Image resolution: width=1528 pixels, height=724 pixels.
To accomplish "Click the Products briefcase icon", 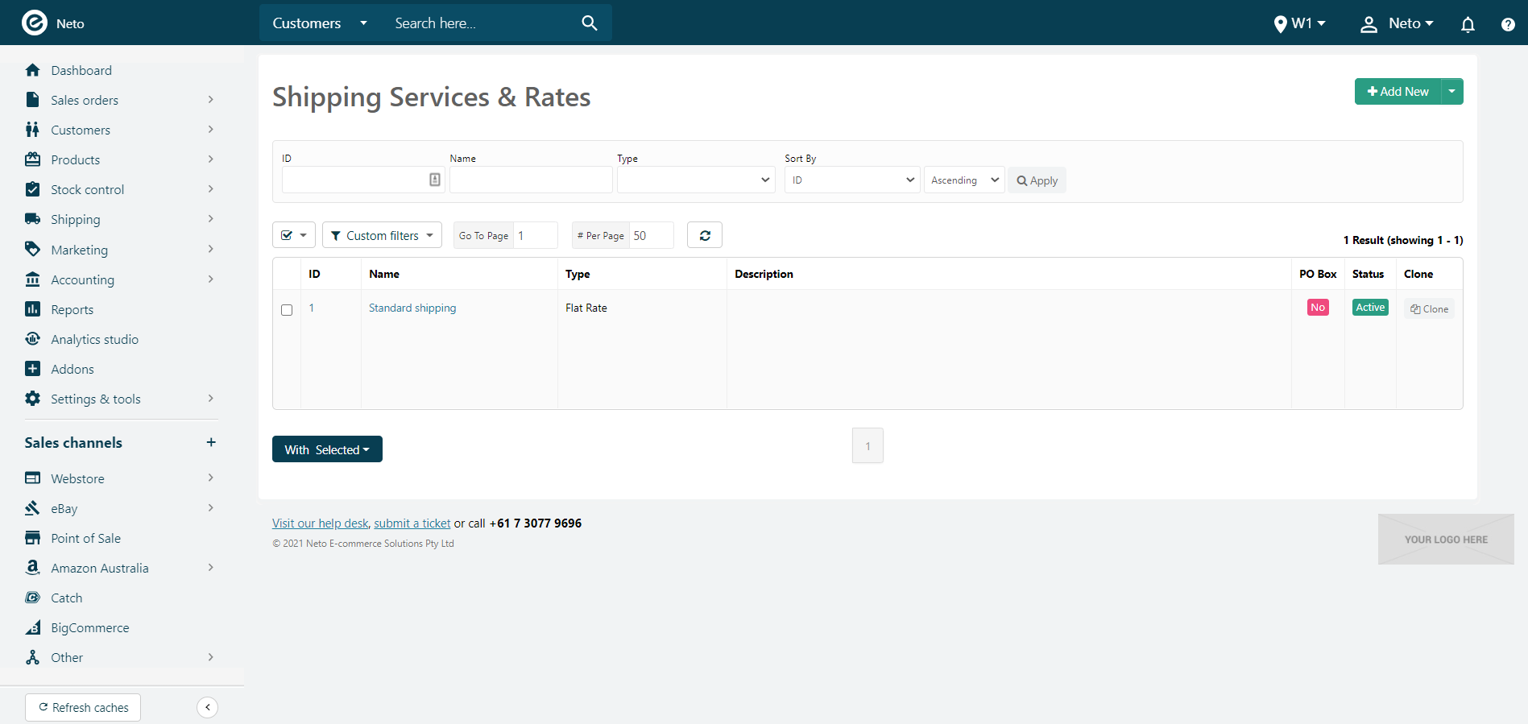I will [32, 159].
